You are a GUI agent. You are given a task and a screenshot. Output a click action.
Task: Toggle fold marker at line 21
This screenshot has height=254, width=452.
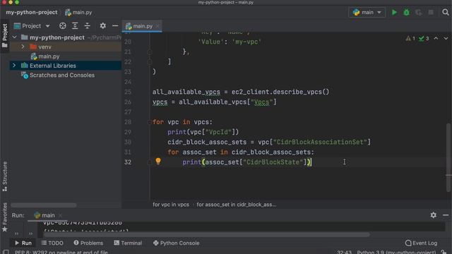149,52
